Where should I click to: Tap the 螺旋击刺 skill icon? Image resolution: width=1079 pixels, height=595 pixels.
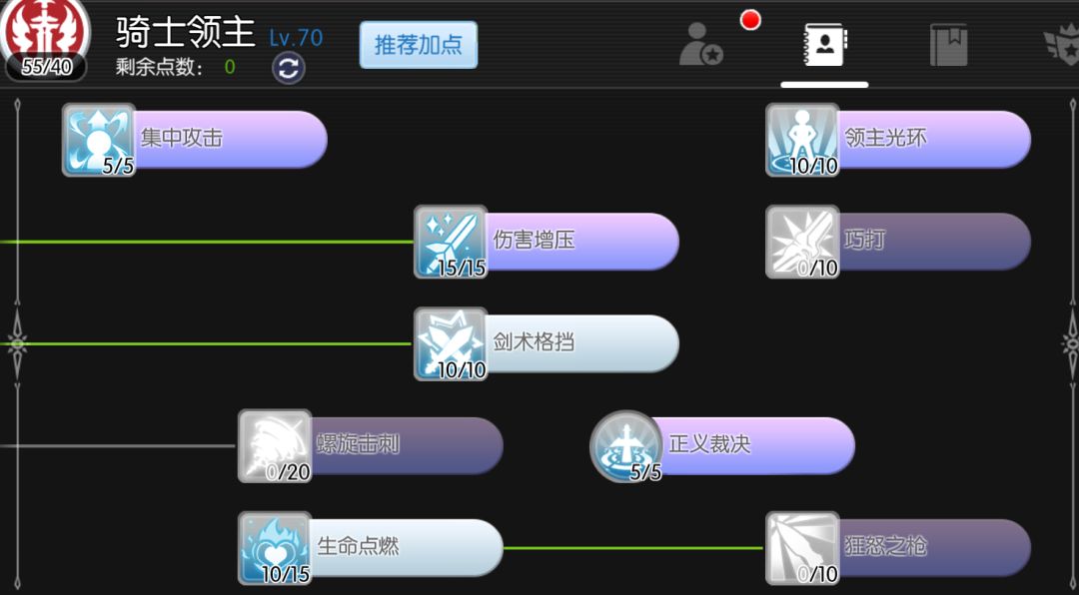click(x=275, y=445)
